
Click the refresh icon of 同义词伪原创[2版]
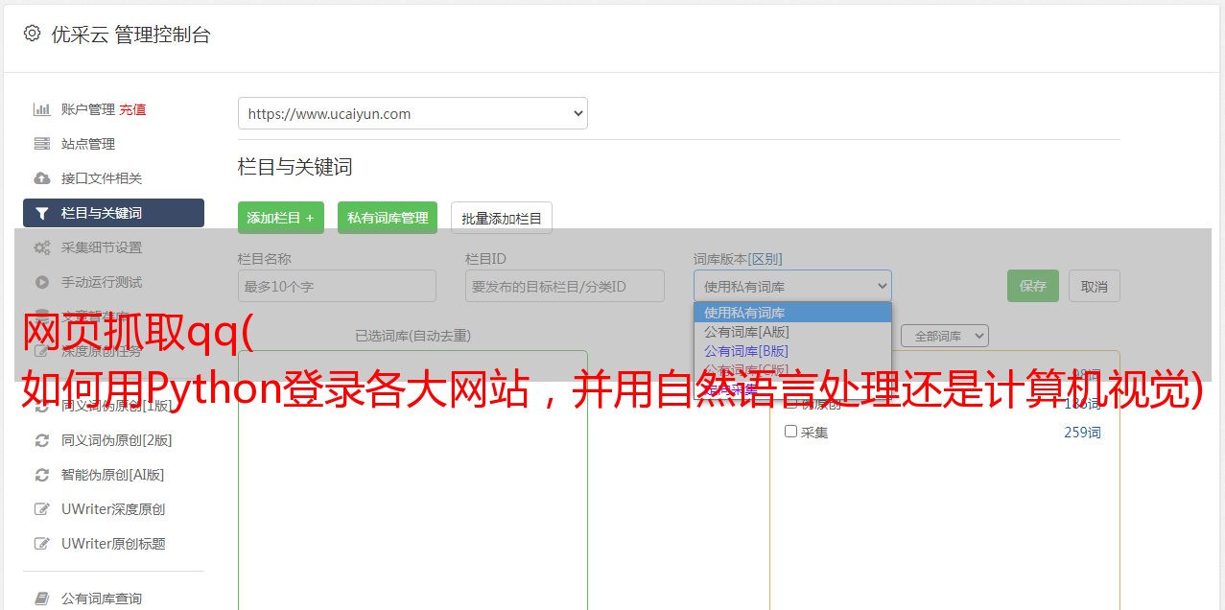[41, 440]
